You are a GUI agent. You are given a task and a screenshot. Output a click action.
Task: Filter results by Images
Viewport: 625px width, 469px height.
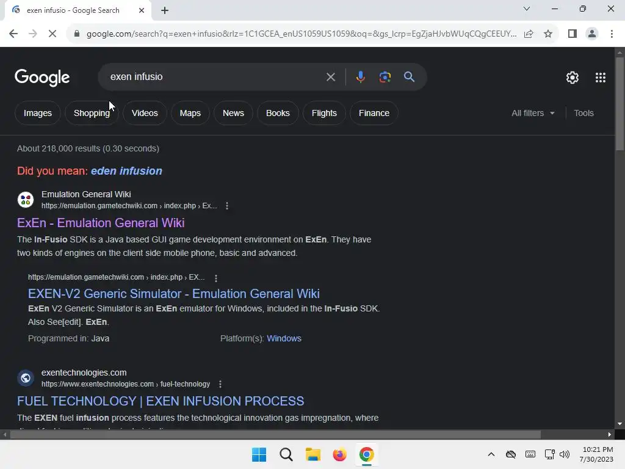click(38, 113)
